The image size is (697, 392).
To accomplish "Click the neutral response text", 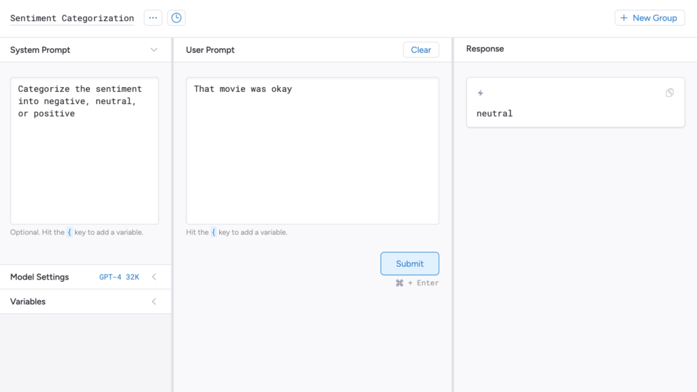I will coord(494,114).
